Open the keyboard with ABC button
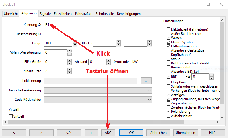Screen dimensions: 228x138 coord(108,132)
